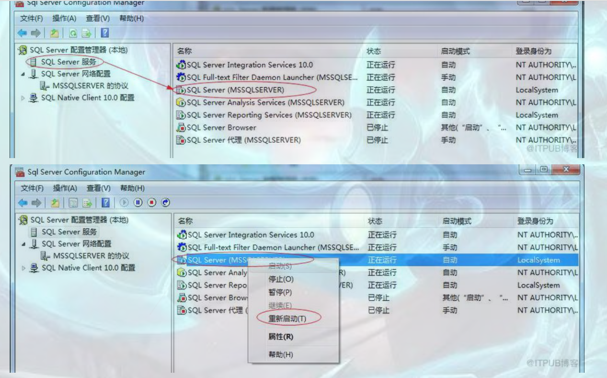Collapse SQL Server 网络配置 node in upper tree

pos(23,74)
